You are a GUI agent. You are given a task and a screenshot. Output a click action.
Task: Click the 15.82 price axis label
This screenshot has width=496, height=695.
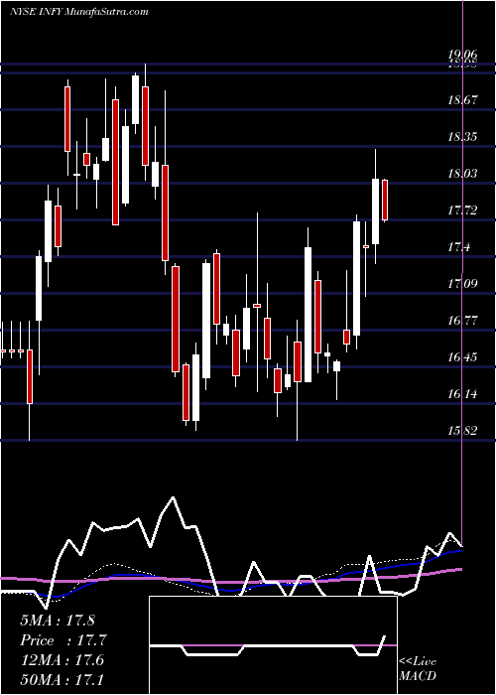463,431
